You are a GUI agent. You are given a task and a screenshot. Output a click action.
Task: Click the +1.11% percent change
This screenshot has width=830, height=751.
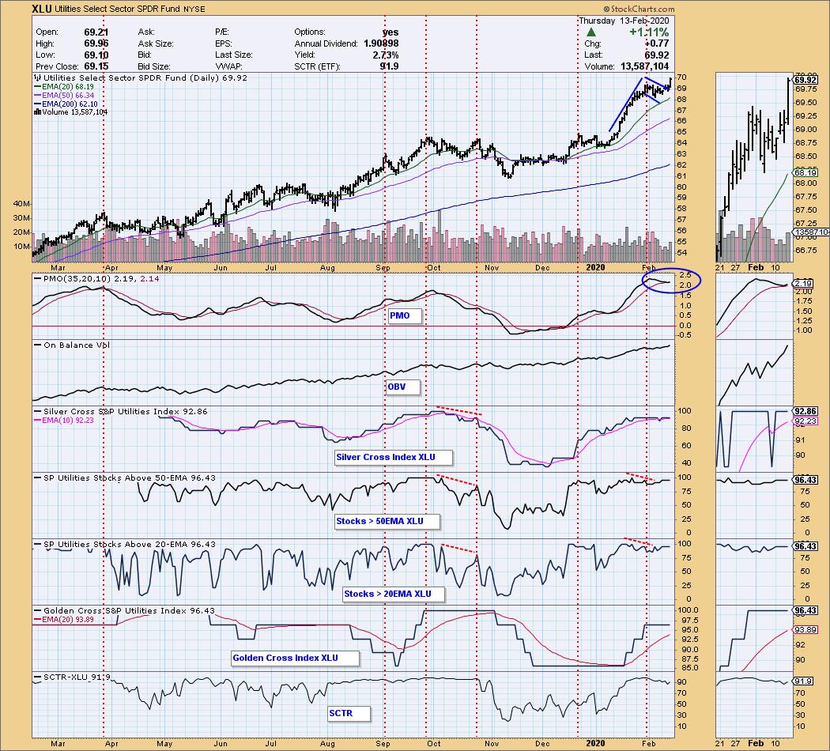(649, 32)
